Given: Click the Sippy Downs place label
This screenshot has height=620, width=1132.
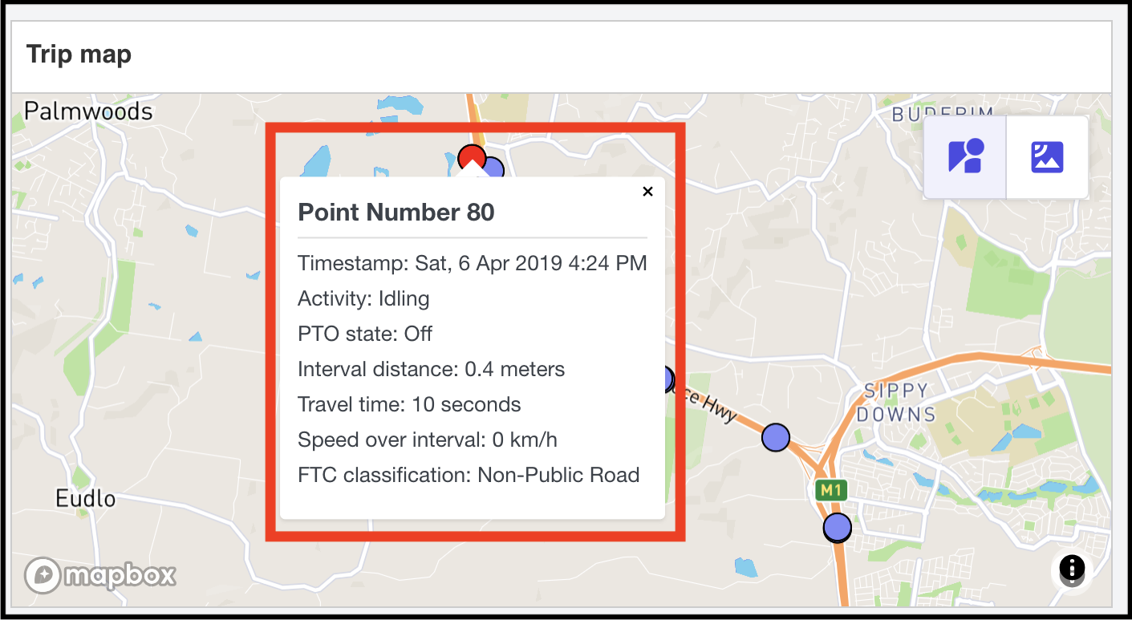Looking at the screenshot, I should pyautogui.click(x=896, y=403).
